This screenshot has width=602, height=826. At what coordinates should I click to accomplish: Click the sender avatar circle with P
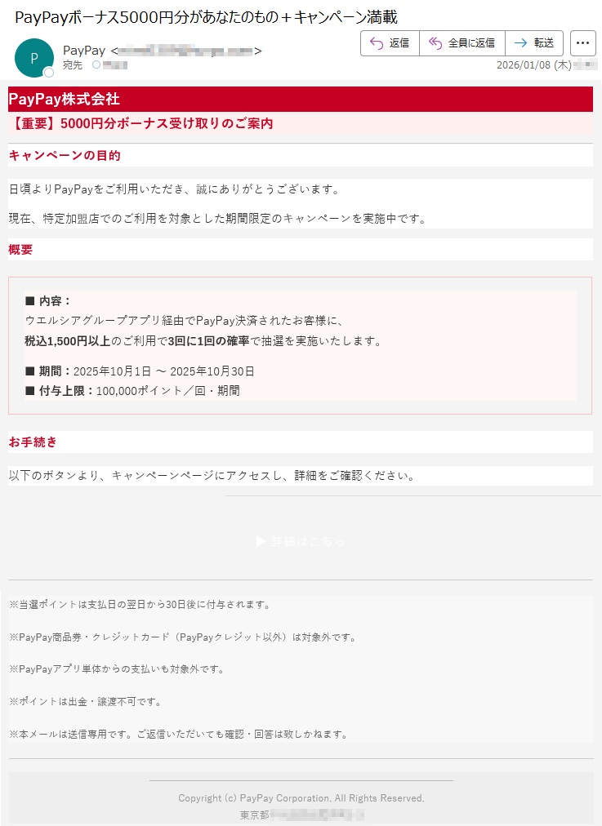pyautogui.click(x=34, y=58)
